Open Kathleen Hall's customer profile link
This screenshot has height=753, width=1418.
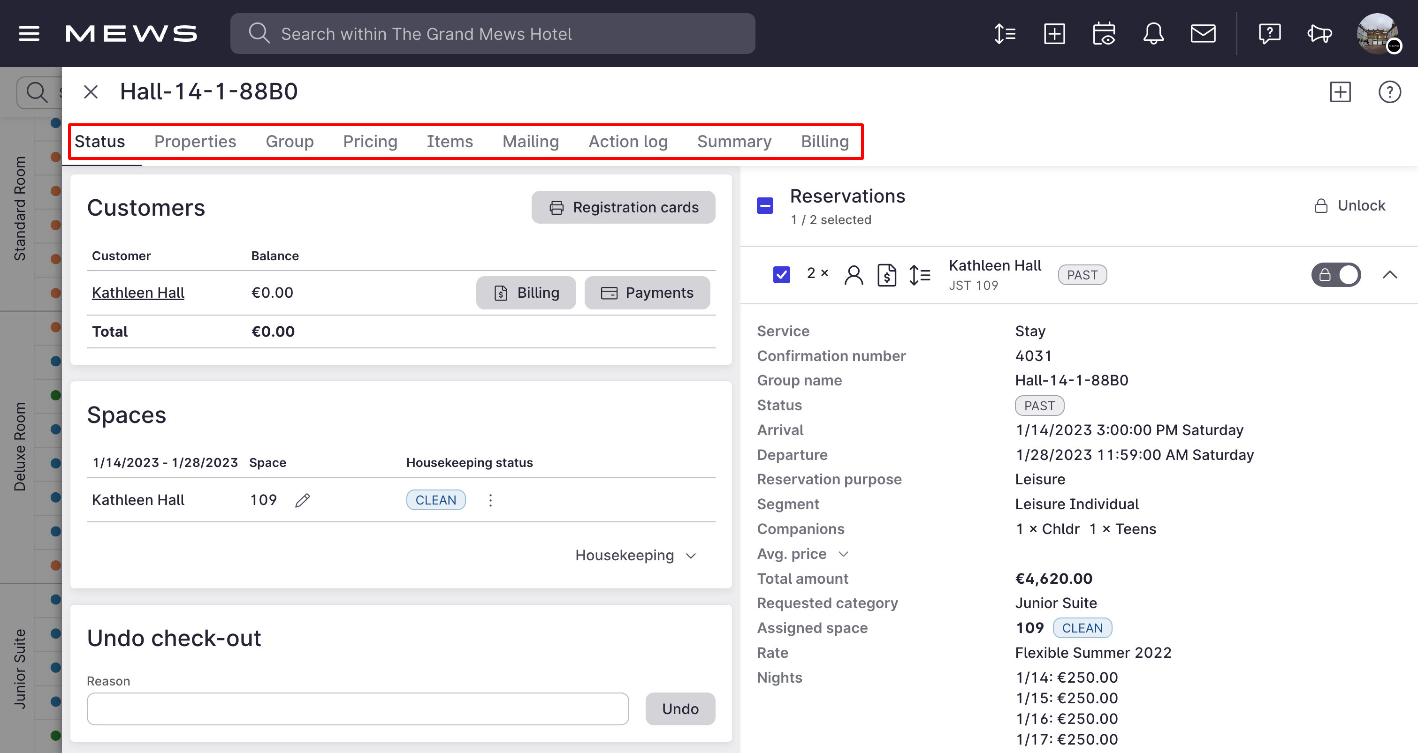(x=137, y=292)
